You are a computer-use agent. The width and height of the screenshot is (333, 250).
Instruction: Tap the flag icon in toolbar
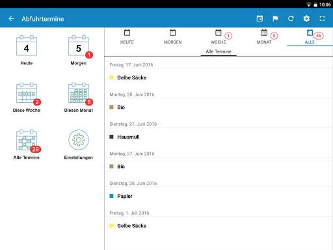point(275,19)
